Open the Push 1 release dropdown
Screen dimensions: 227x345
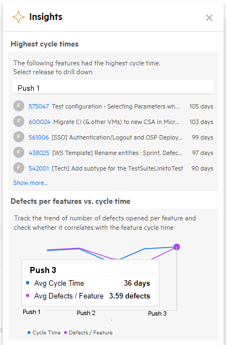click(113, 88)
